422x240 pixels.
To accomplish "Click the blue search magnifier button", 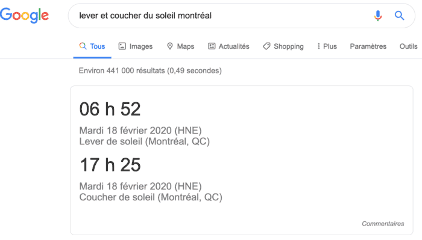I will 399,16.
